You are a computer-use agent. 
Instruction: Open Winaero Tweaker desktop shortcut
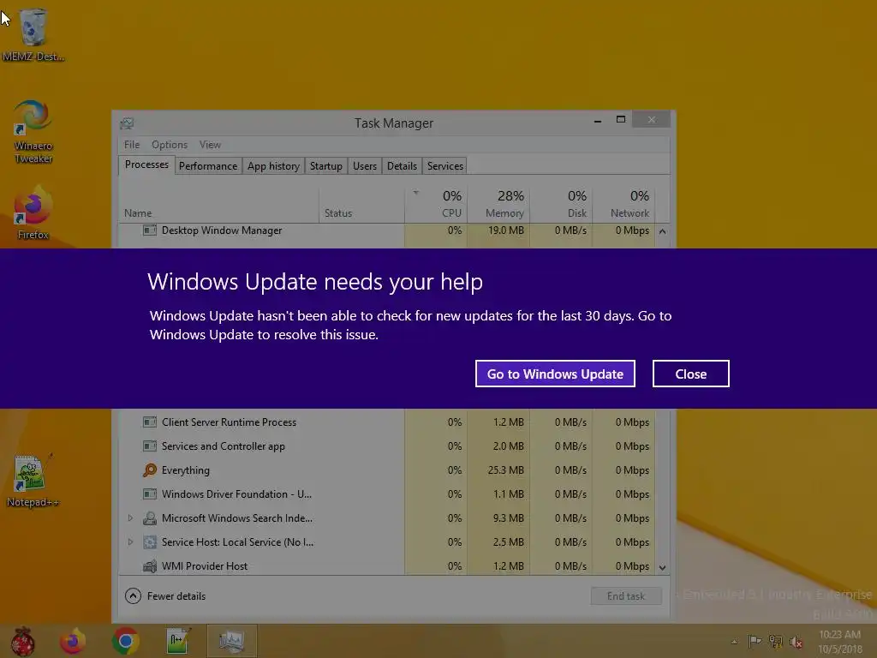click(33, 131)
